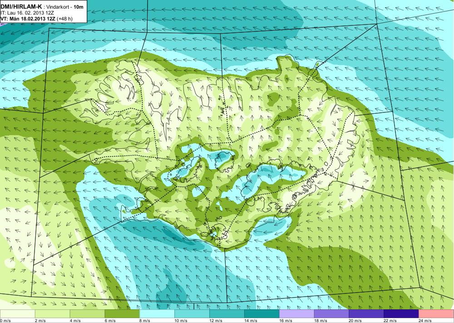The width and height of the screenshot is (454, 323).
Task: Click the '0 m/s' legend label
Action: coord(5,321)
